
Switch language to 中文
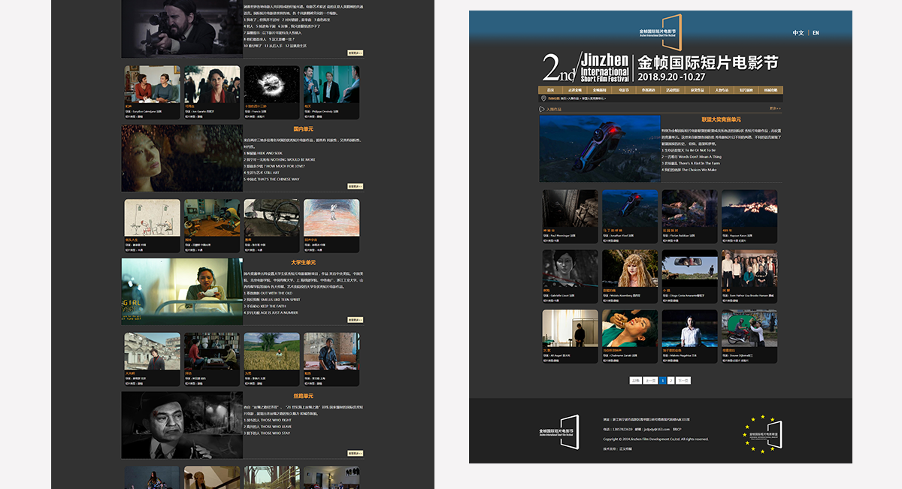pyautogui.click(x=798, y=33)
